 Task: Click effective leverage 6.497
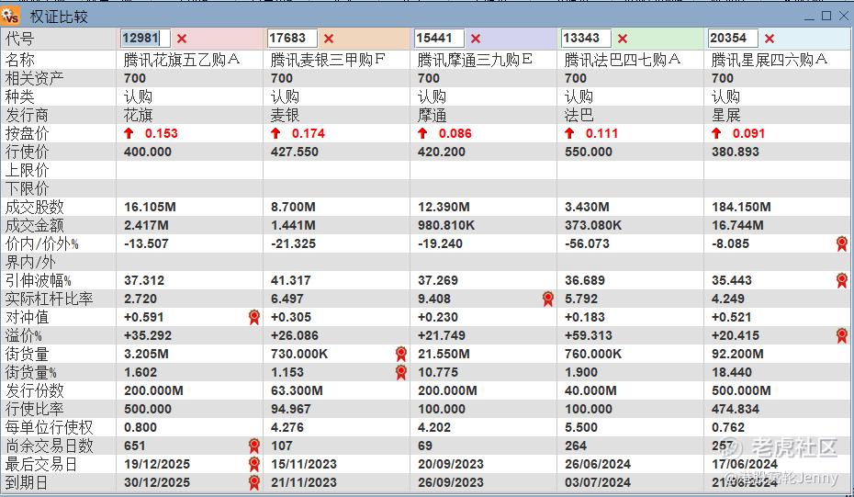click(287, 299)
